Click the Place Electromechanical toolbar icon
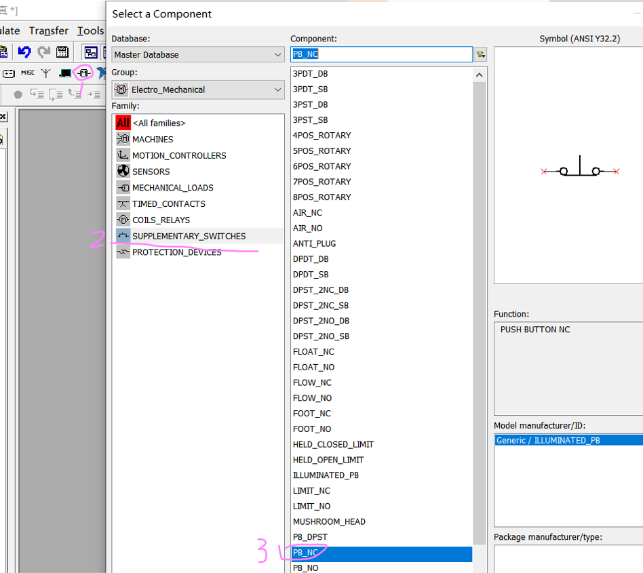 83,73
